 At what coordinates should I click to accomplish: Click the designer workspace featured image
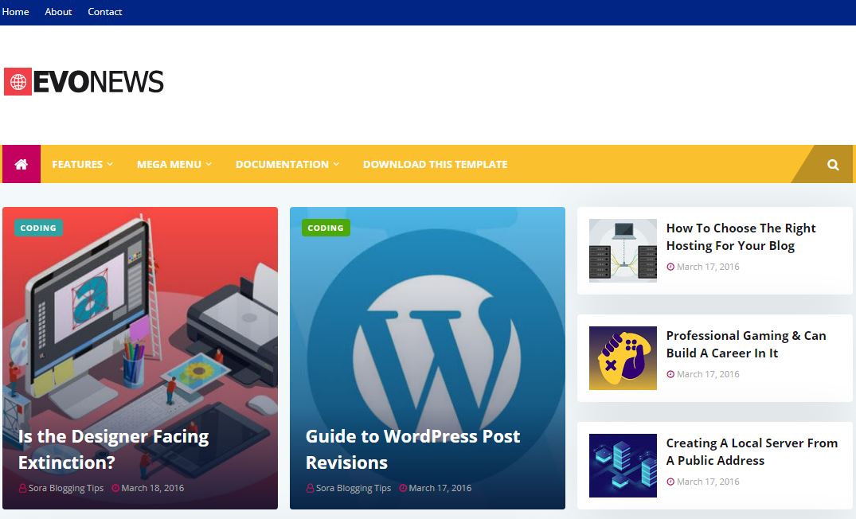coord(139,318)
